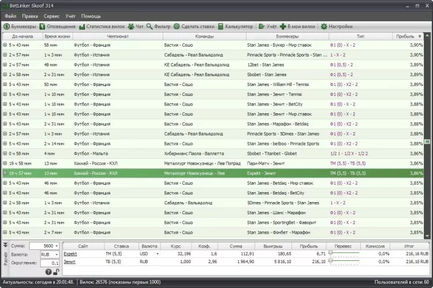
Task: Click the vertical scrollbar of the table
Action: 427,136
